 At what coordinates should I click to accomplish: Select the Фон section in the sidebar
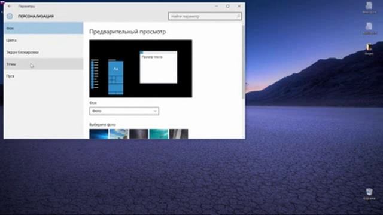point(44,28)
